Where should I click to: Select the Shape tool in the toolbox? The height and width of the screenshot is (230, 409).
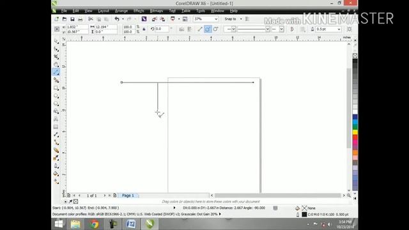[56, 49]
